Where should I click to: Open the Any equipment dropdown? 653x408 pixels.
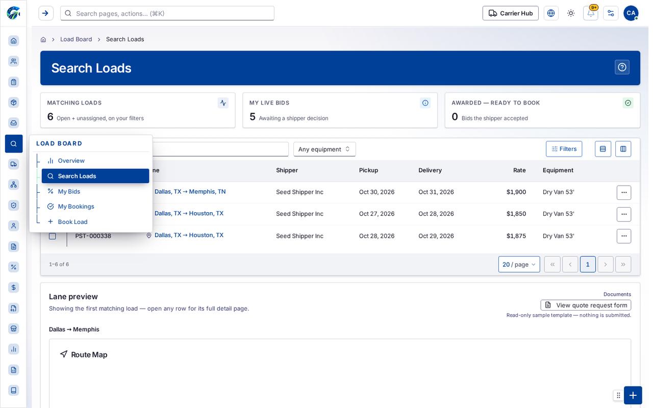(x=324, y=149)
